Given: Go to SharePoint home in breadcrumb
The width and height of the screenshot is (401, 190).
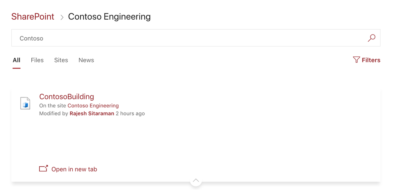Looking at the screenshot, I should coord(33,17).
